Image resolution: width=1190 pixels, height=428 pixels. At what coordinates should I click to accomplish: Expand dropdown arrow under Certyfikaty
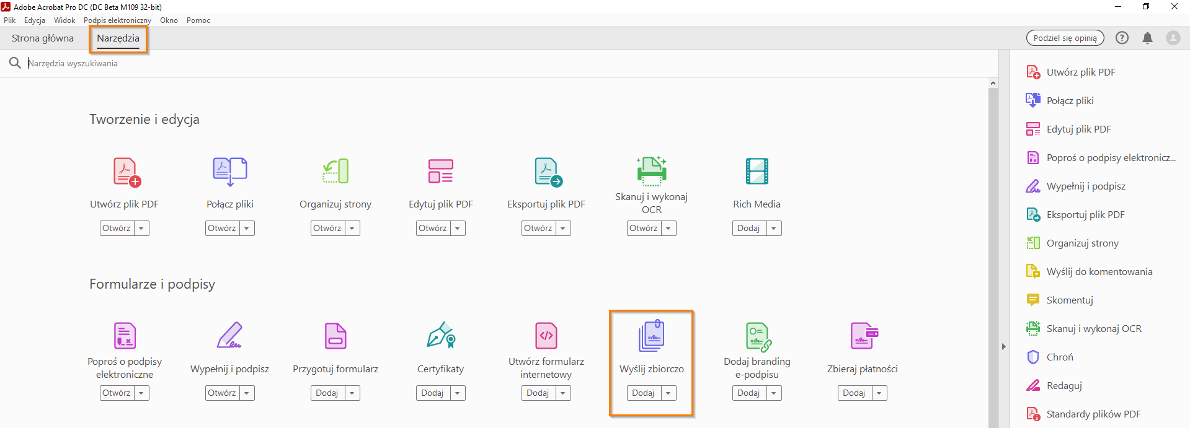458,393
